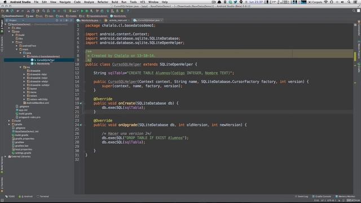Image resolution: width=361 pixels, height=203 pixels.
Task: Click the override gutter marker on line 24
Action: (81, 125)
